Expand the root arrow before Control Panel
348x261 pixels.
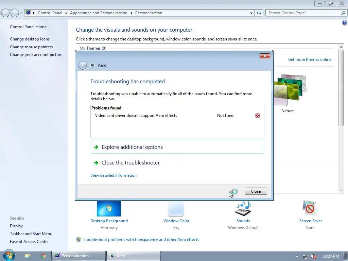pos(34,13)
